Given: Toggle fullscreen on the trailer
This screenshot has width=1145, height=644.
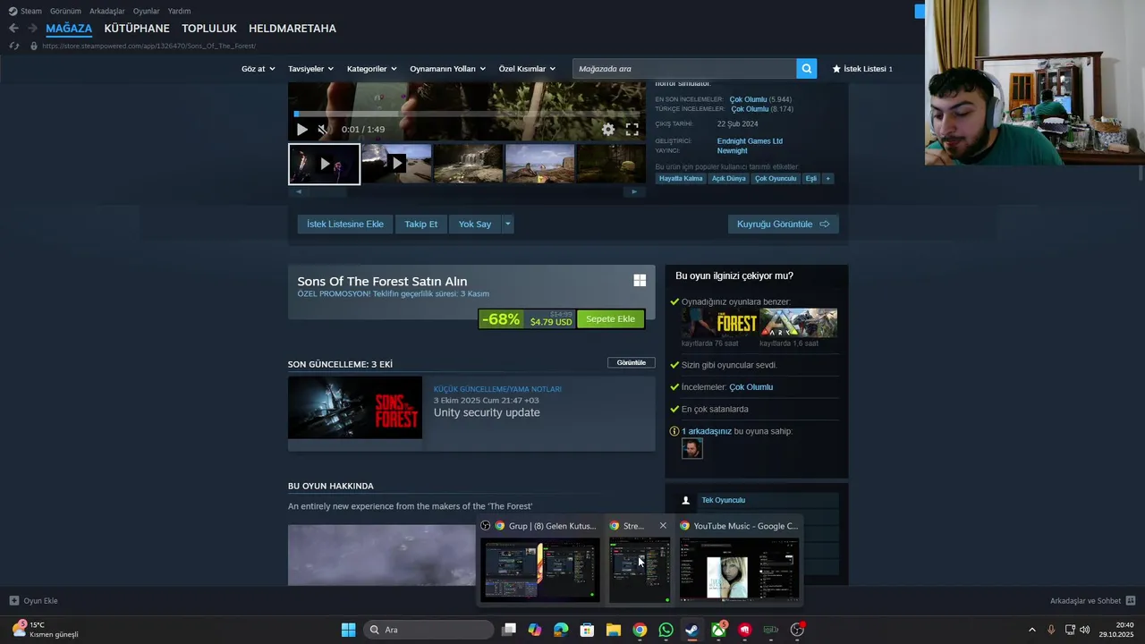Looking at the screenshot, I should [x=632, y=130].
